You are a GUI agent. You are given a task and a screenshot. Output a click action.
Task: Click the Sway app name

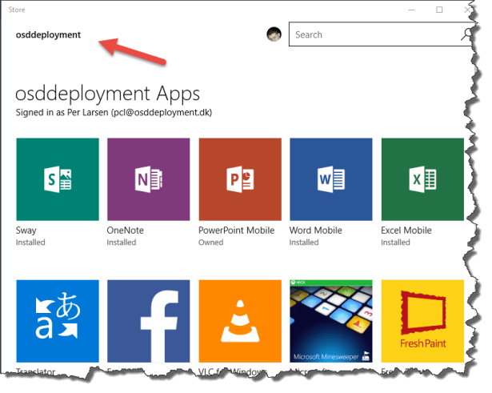click(x=26, y=230)
